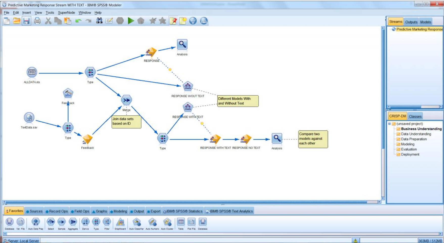The width and height of the screenshot is (444, 243).
Task: Open a stream with the folder icon
Action: [17, 21]
